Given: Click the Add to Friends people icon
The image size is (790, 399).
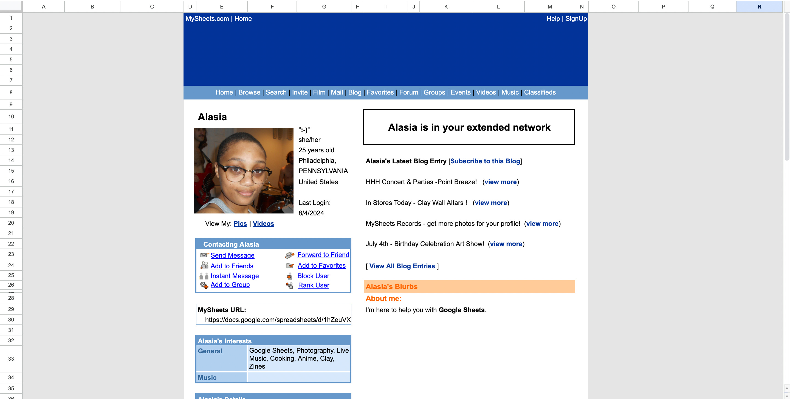Looking at the screenshot, I should coord(204,265).
